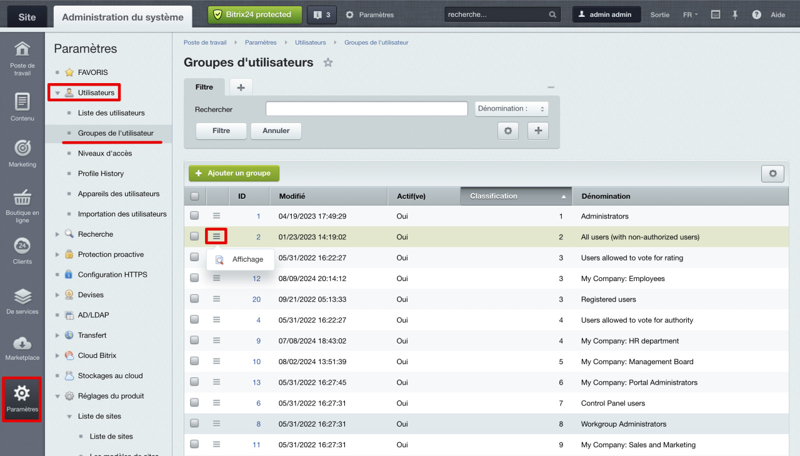Viewport: 800px width, 456px height.
Task: Check the Registered users row checkbox
Action: (x=194, y=299)
